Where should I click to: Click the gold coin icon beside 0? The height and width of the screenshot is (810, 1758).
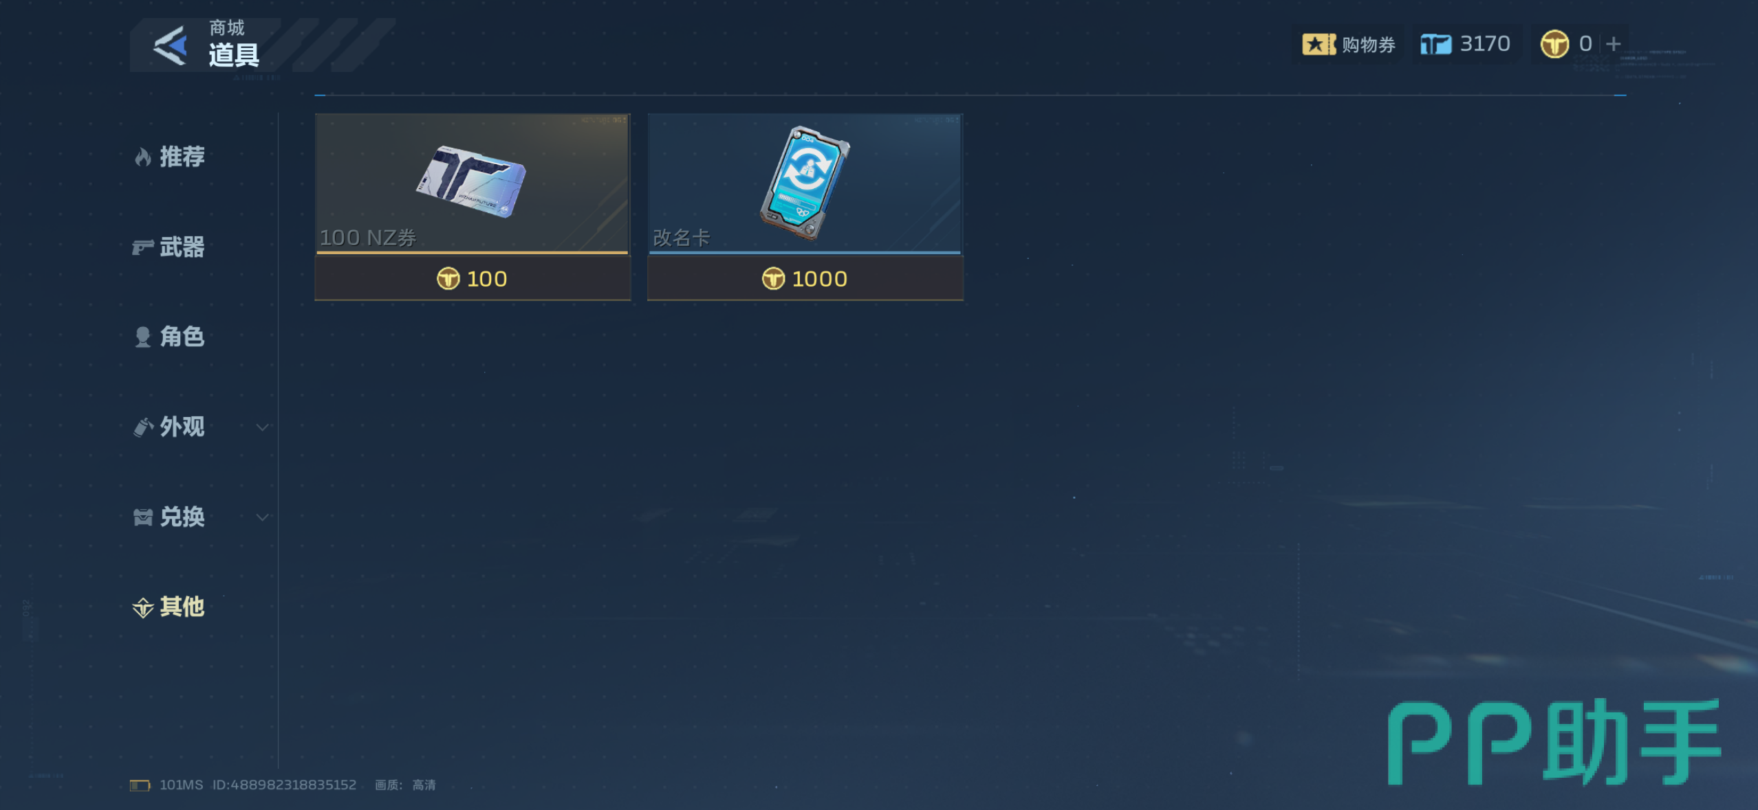tap(1554, 45)
